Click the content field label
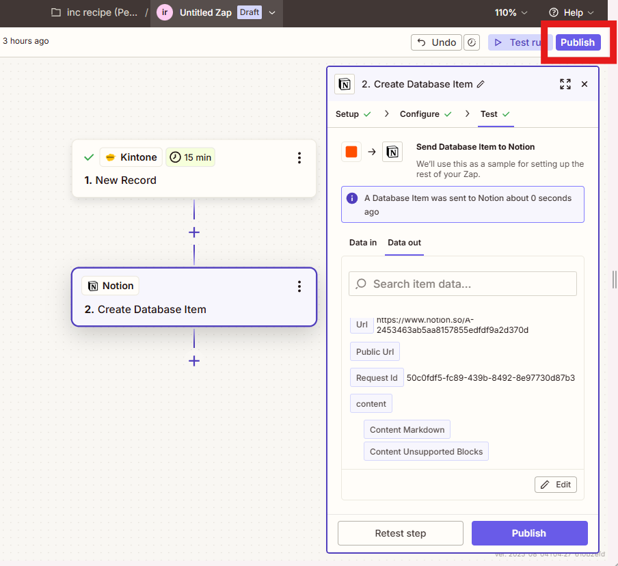 (371, 403)
